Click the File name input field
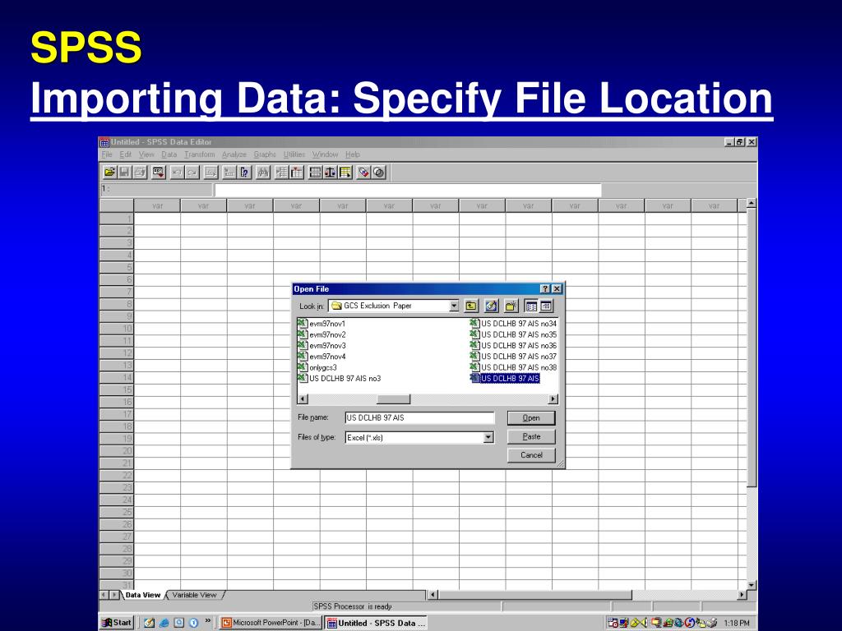The width and height of the screenshot is (842, 631). click(419, 418)
